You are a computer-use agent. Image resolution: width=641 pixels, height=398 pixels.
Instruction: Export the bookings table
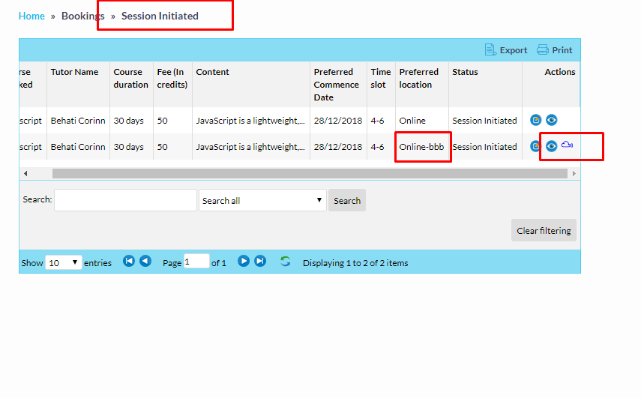tap(506, 50)
